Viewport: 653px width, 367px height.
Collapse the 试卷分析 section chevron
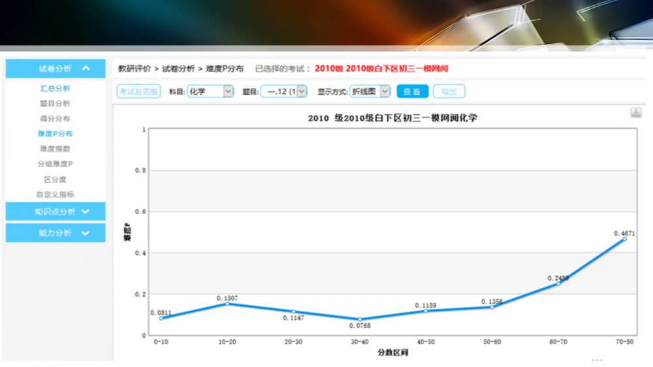pos(86,69)
